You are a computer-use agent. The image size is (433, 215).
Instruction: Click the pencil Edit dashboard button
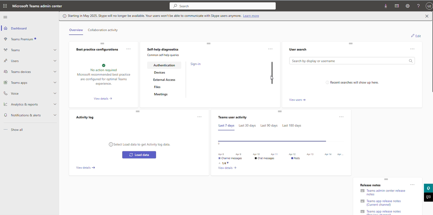pos(416,36)
